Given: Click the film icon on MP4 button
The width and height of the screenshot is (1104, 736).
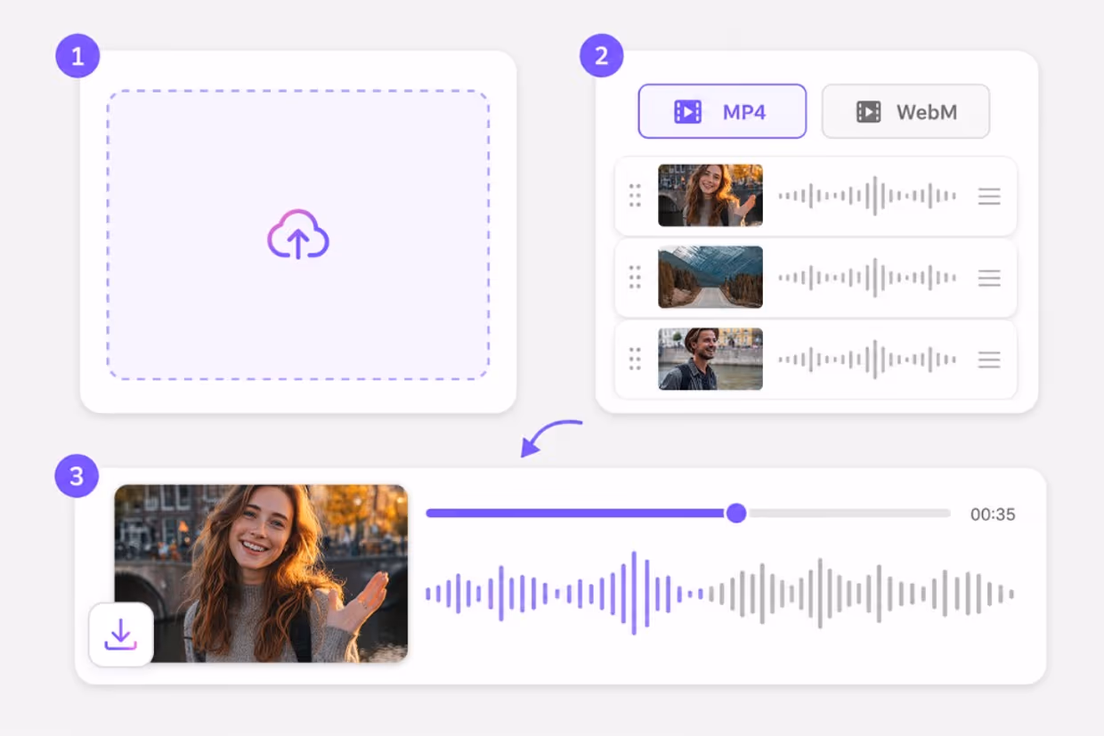Looking at the screenshot, I should pos(687,111).
